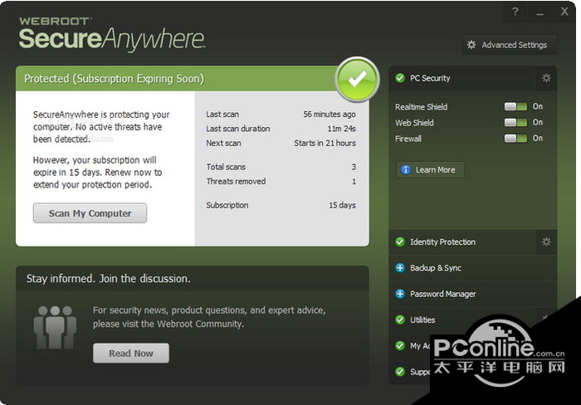Click the Threats removed row label
Image resolution: width=581 pixels, height=405 pixels.
coord(236,182)
